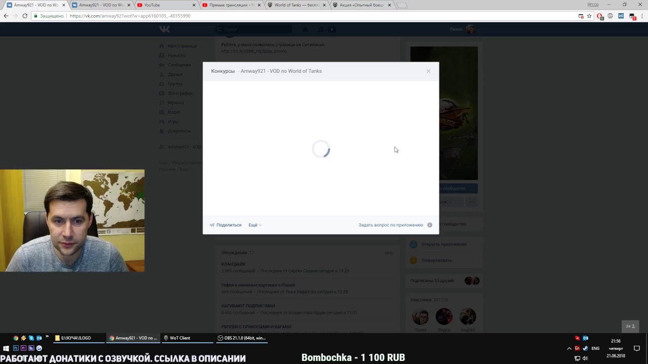Image resolution: width=648 pixels, height=364 pixels.
Task: Click the popup-blocked icon in address bar
Action: 581,16
